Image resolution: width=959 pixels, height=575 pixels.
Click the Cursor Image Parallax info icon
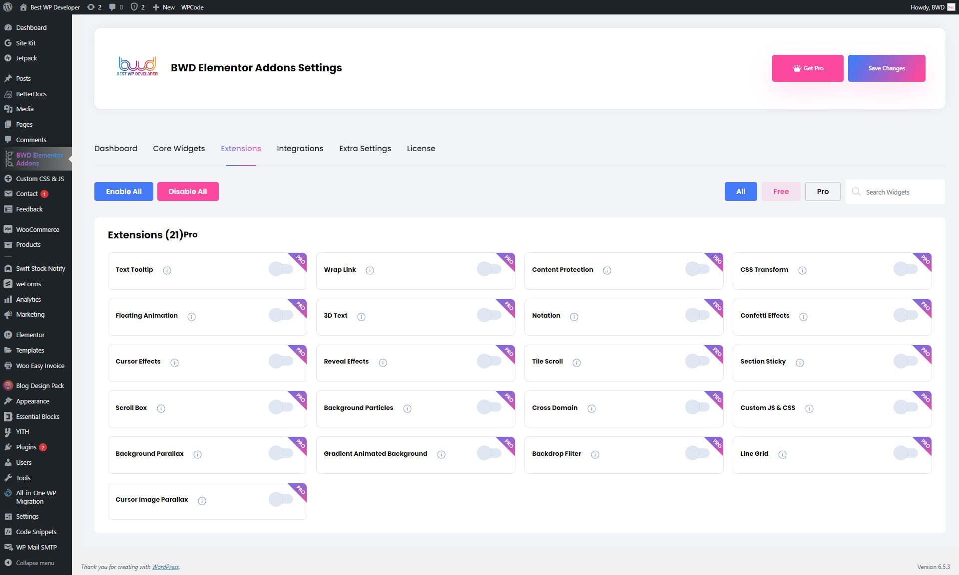coord(202,501)
